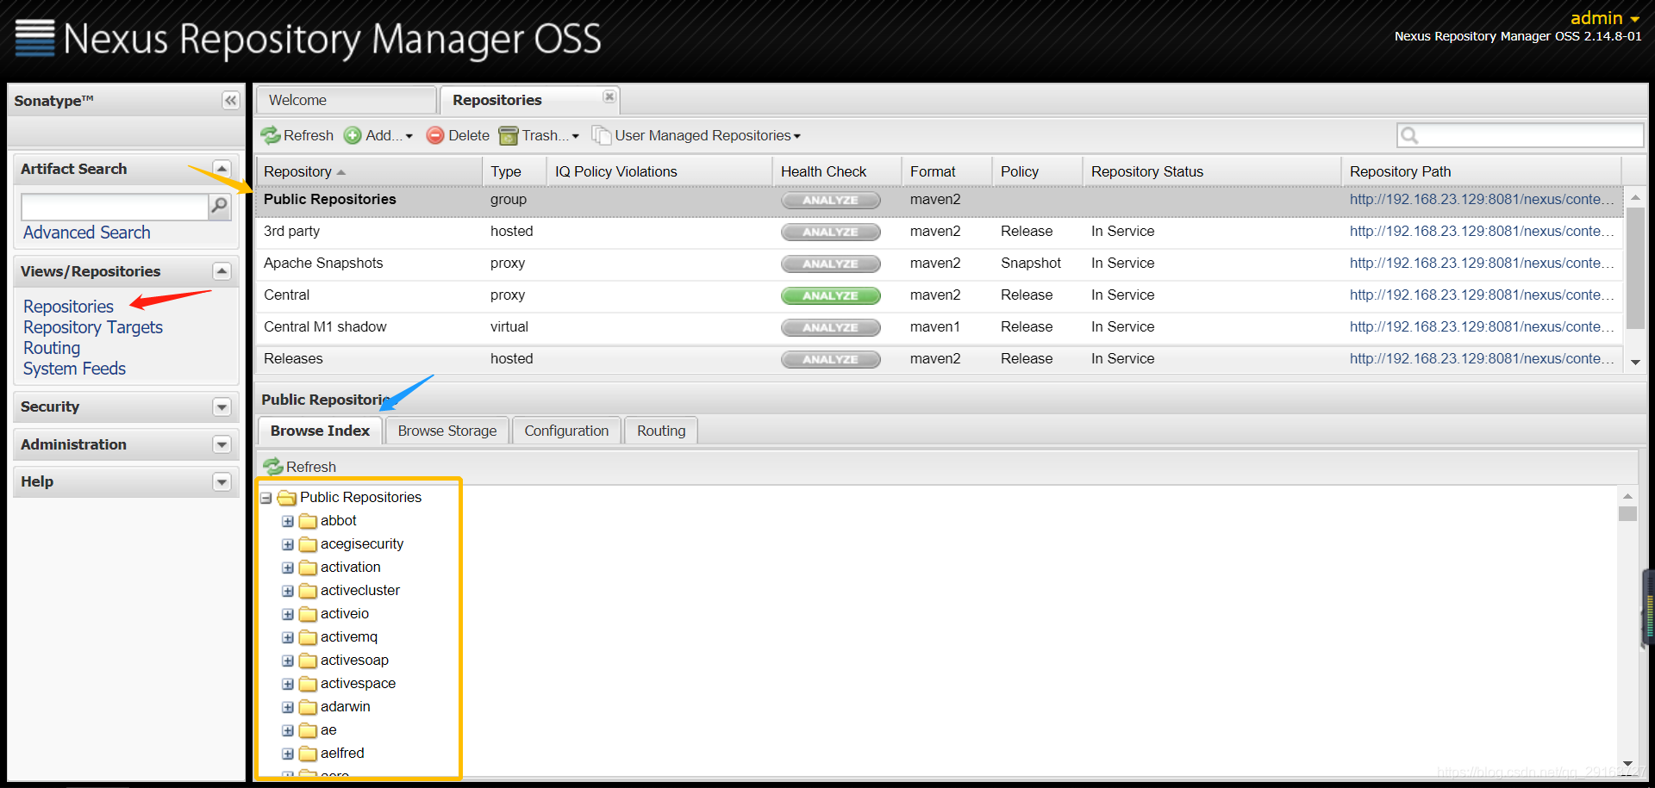The height and width of the screenshot is (788, 1655).
Task: Expand the activeio tree node
Action: pos(288,614)
